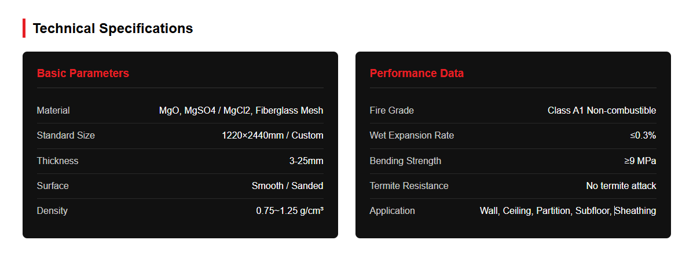693x258 pixels.
Task: Click the ≥9 MPa bending strength value
Action: coord(640,161)
